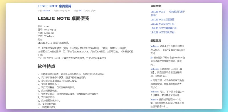This screenshot has height=112, width=228.
Task: Click feature item 10 支持查找功能
Action: coord(47,104)
